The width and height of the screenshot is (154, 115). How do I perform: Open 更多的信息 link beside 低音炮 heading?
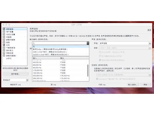pos(103,65)
